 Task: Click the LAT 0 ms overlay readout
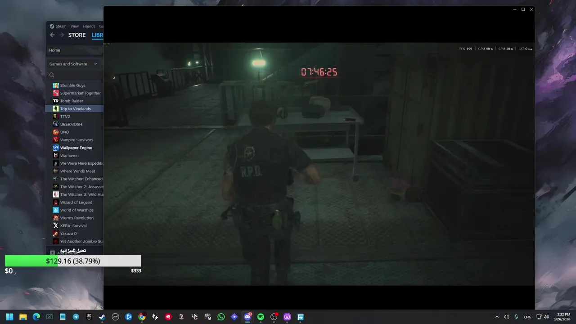[525, 49]
